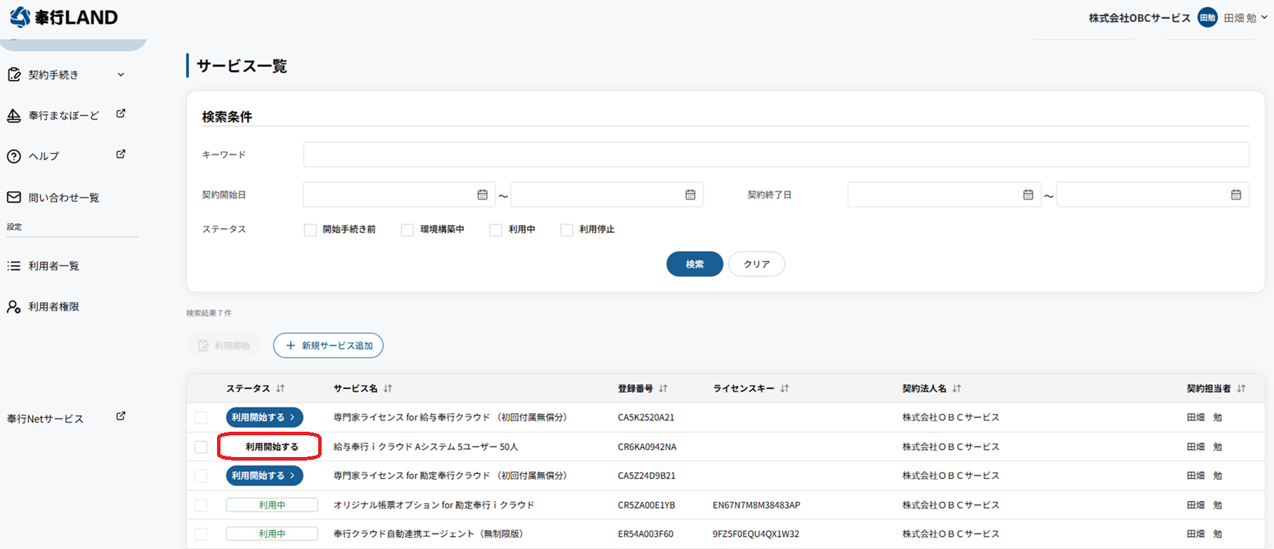Screen dimensions: 1274x549
Task: Go to 利用者権限 in sidebar
Action: point(53,307)
